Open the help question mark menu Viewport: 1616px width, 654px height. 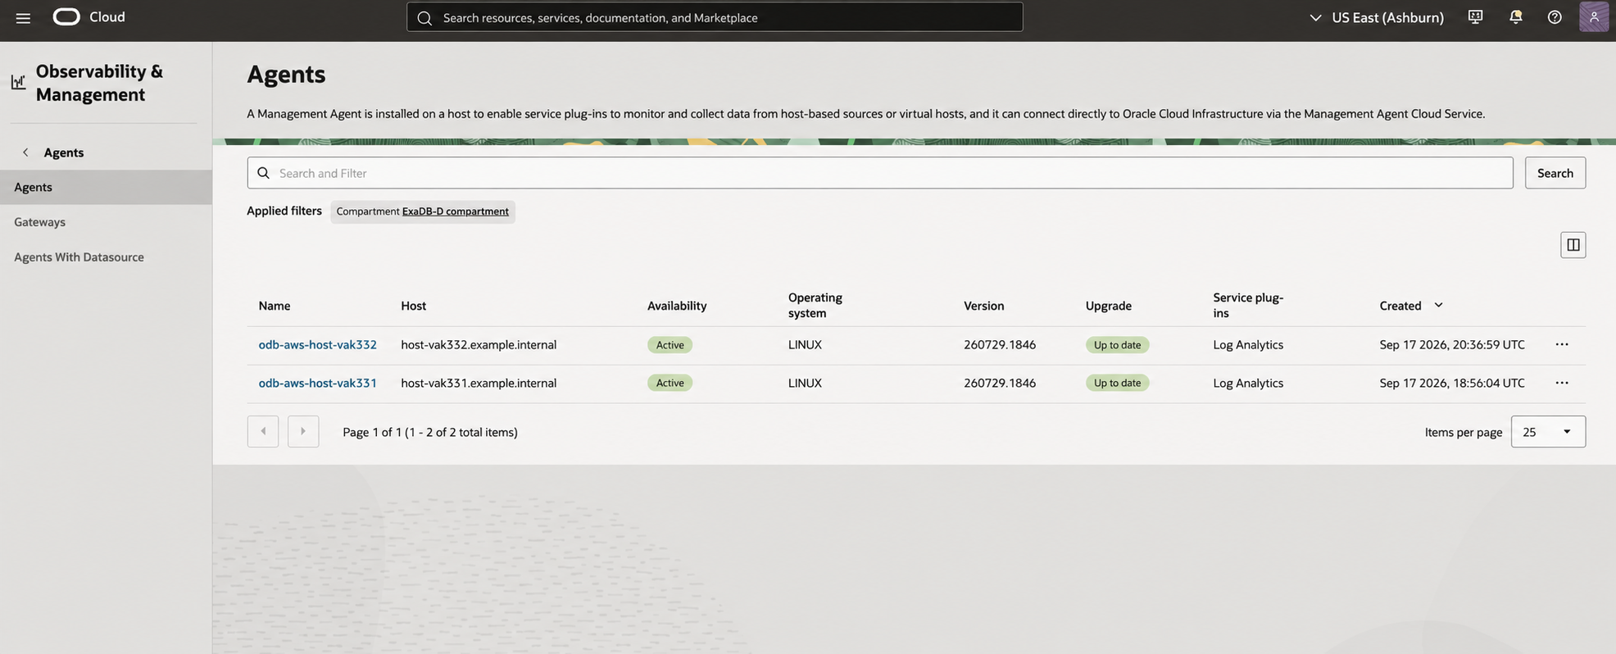(1555, 17)
